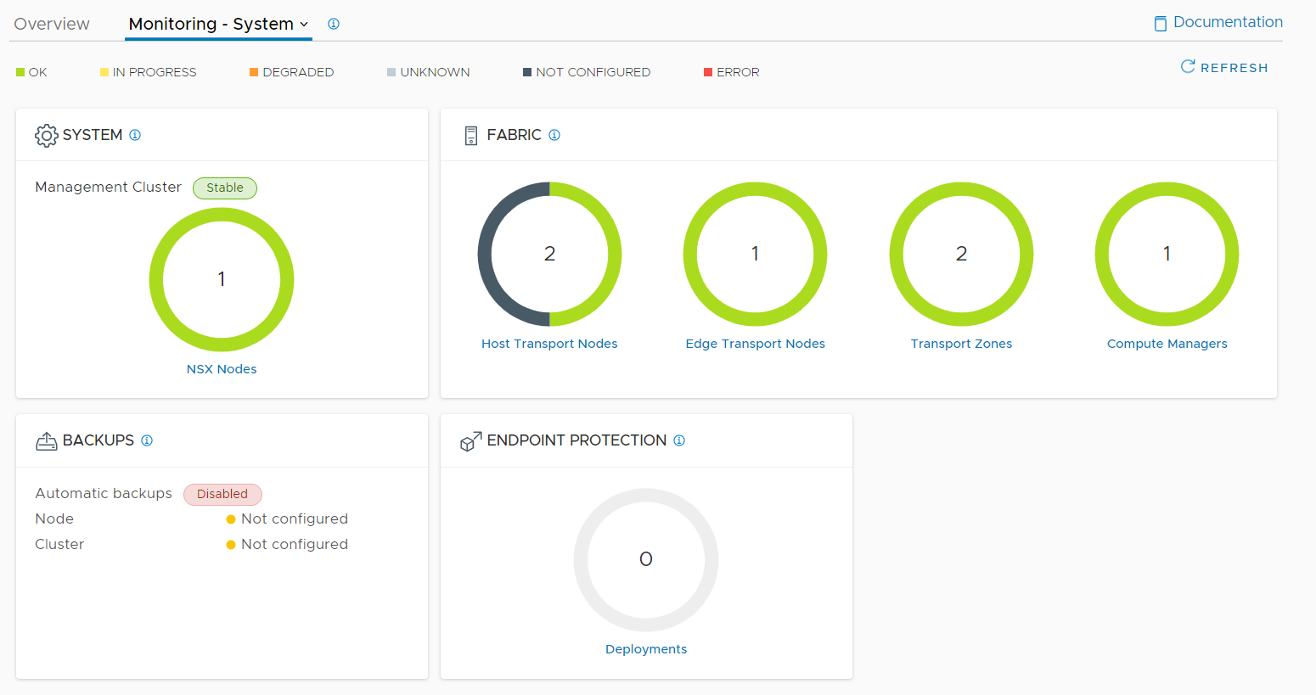Click the Deployments link
Image resolution: width=1316 pixels, height=695 pixels.
(646, 649)
